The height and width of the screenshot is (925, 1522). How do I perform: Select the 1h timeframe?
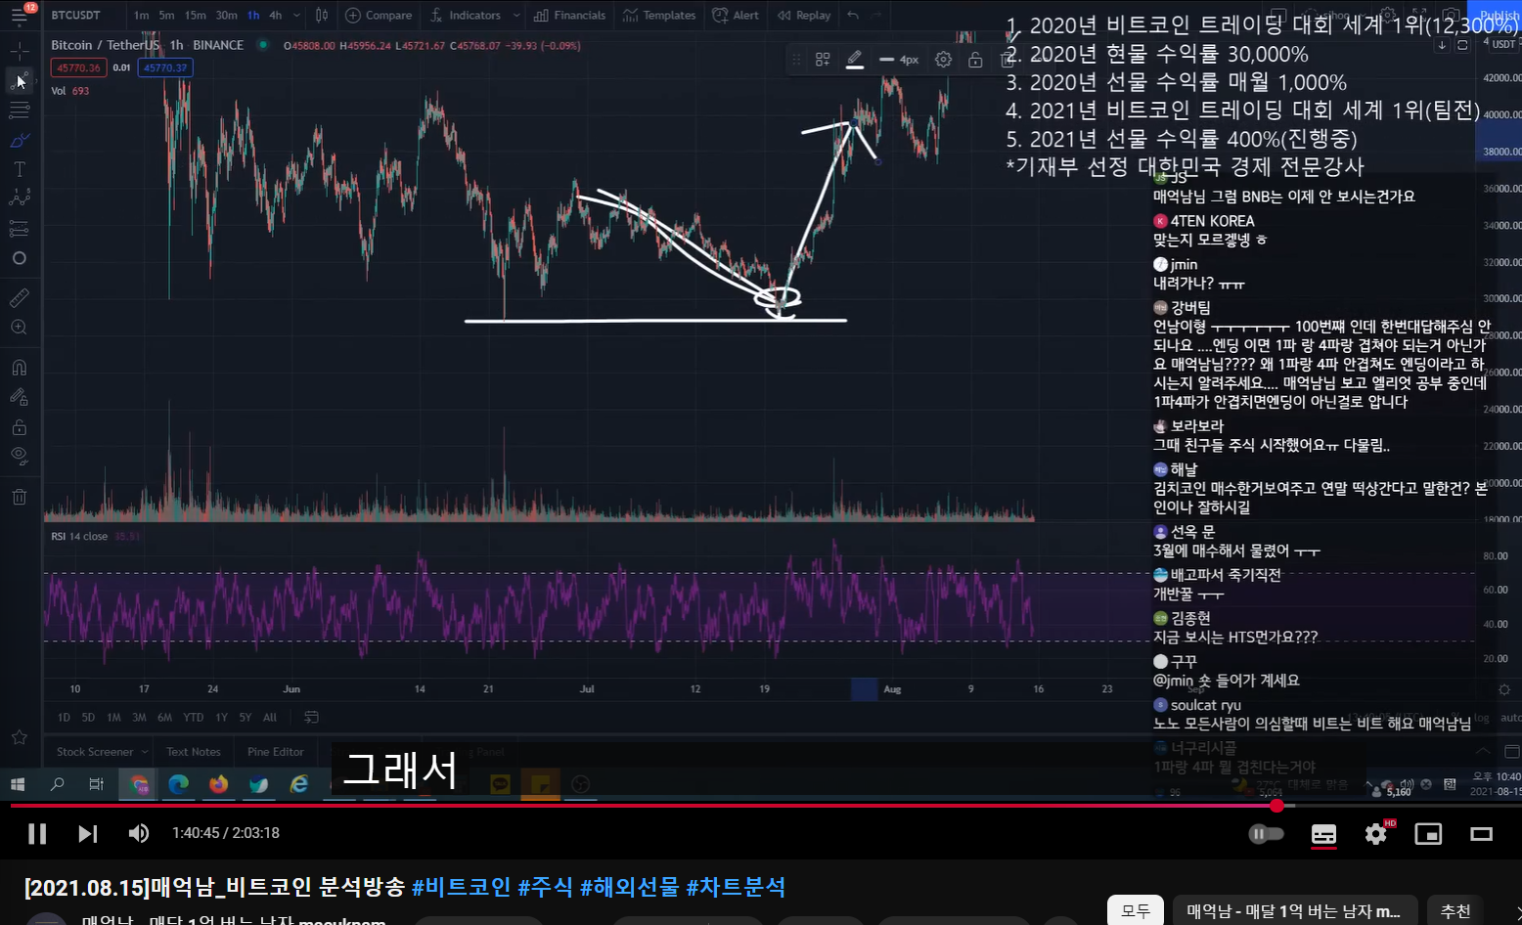pos(253,16)
